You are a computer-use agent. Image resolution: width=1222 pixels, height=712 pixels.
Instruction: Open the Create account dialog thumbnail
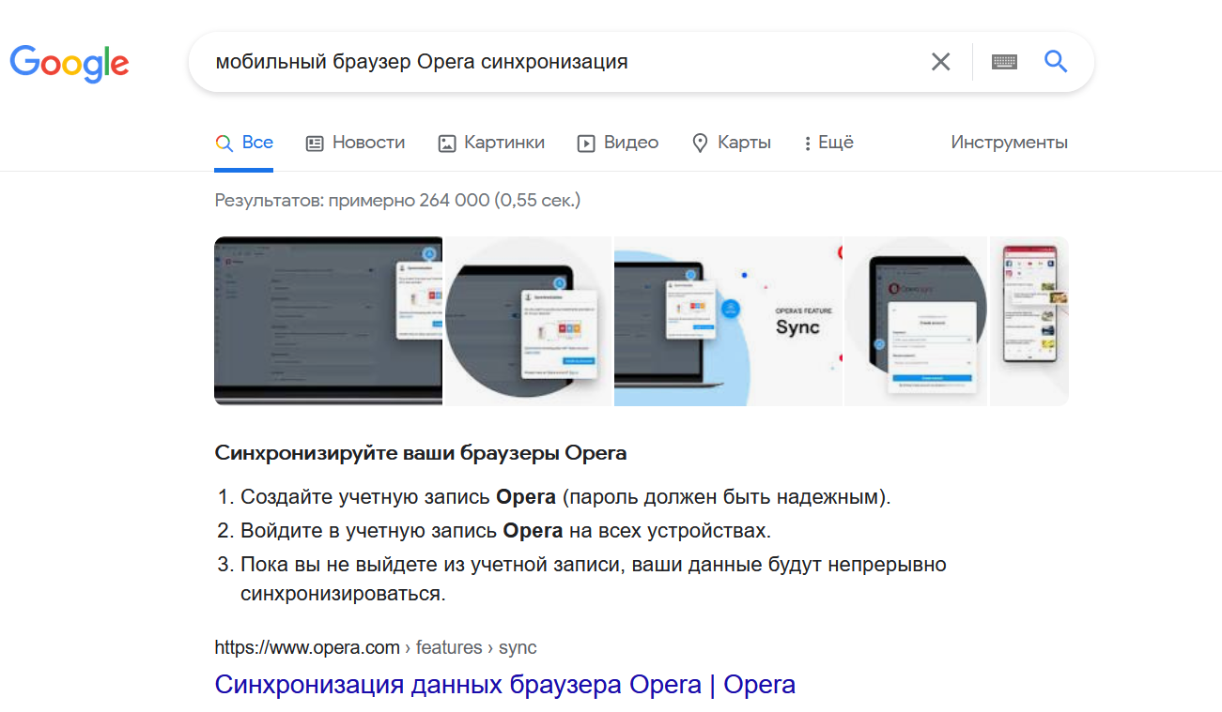coord(916,321)
